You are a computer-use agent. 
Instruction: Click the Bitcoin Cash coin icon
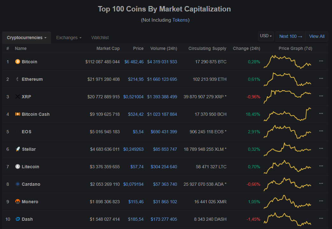coord(18,114)
